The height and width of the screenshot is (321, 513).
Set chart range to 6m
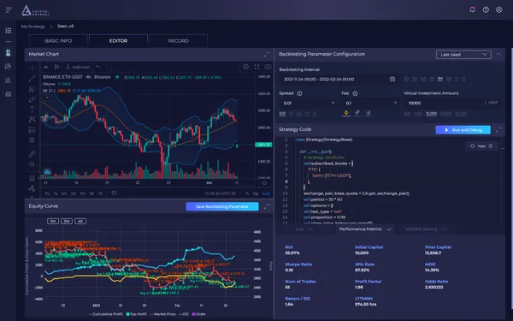(64, 193)
